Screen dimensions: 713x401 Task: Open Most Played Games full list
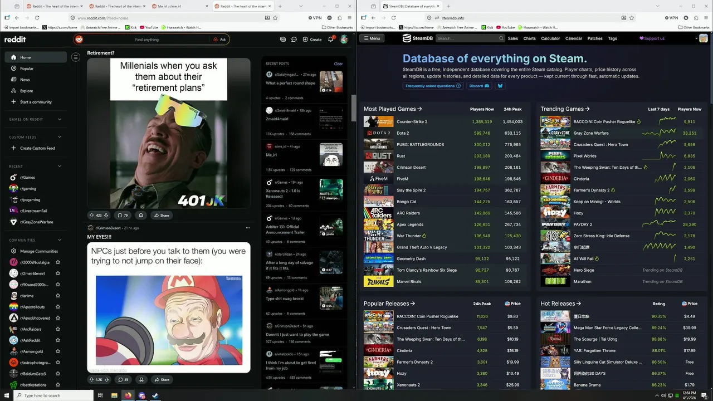click(393, 109)
